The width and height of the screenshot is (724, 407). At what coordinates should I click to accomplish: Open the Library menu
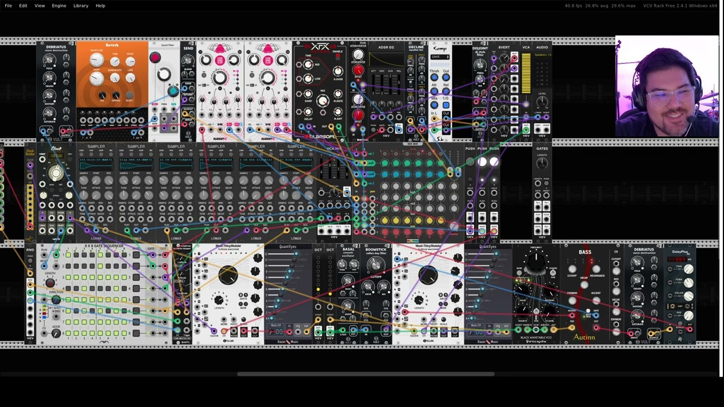point(81,6)
